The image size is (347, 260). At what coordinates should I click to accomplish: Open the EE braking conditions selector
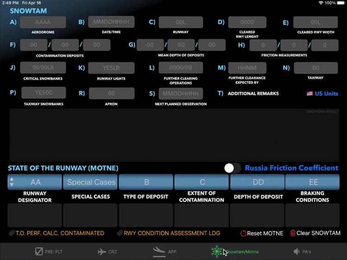coord(312,182)
